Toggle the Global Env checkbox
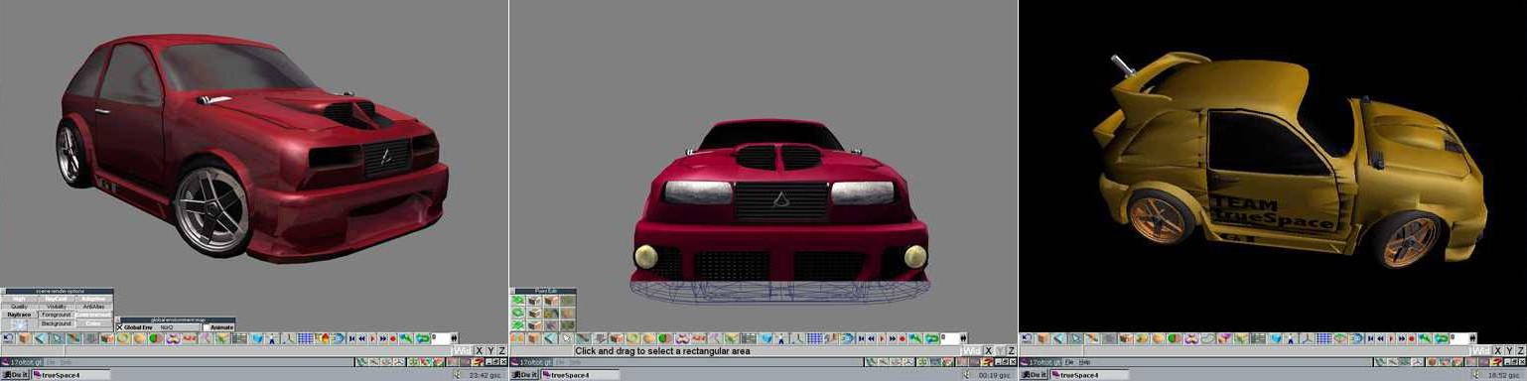 tap(119, 327)
